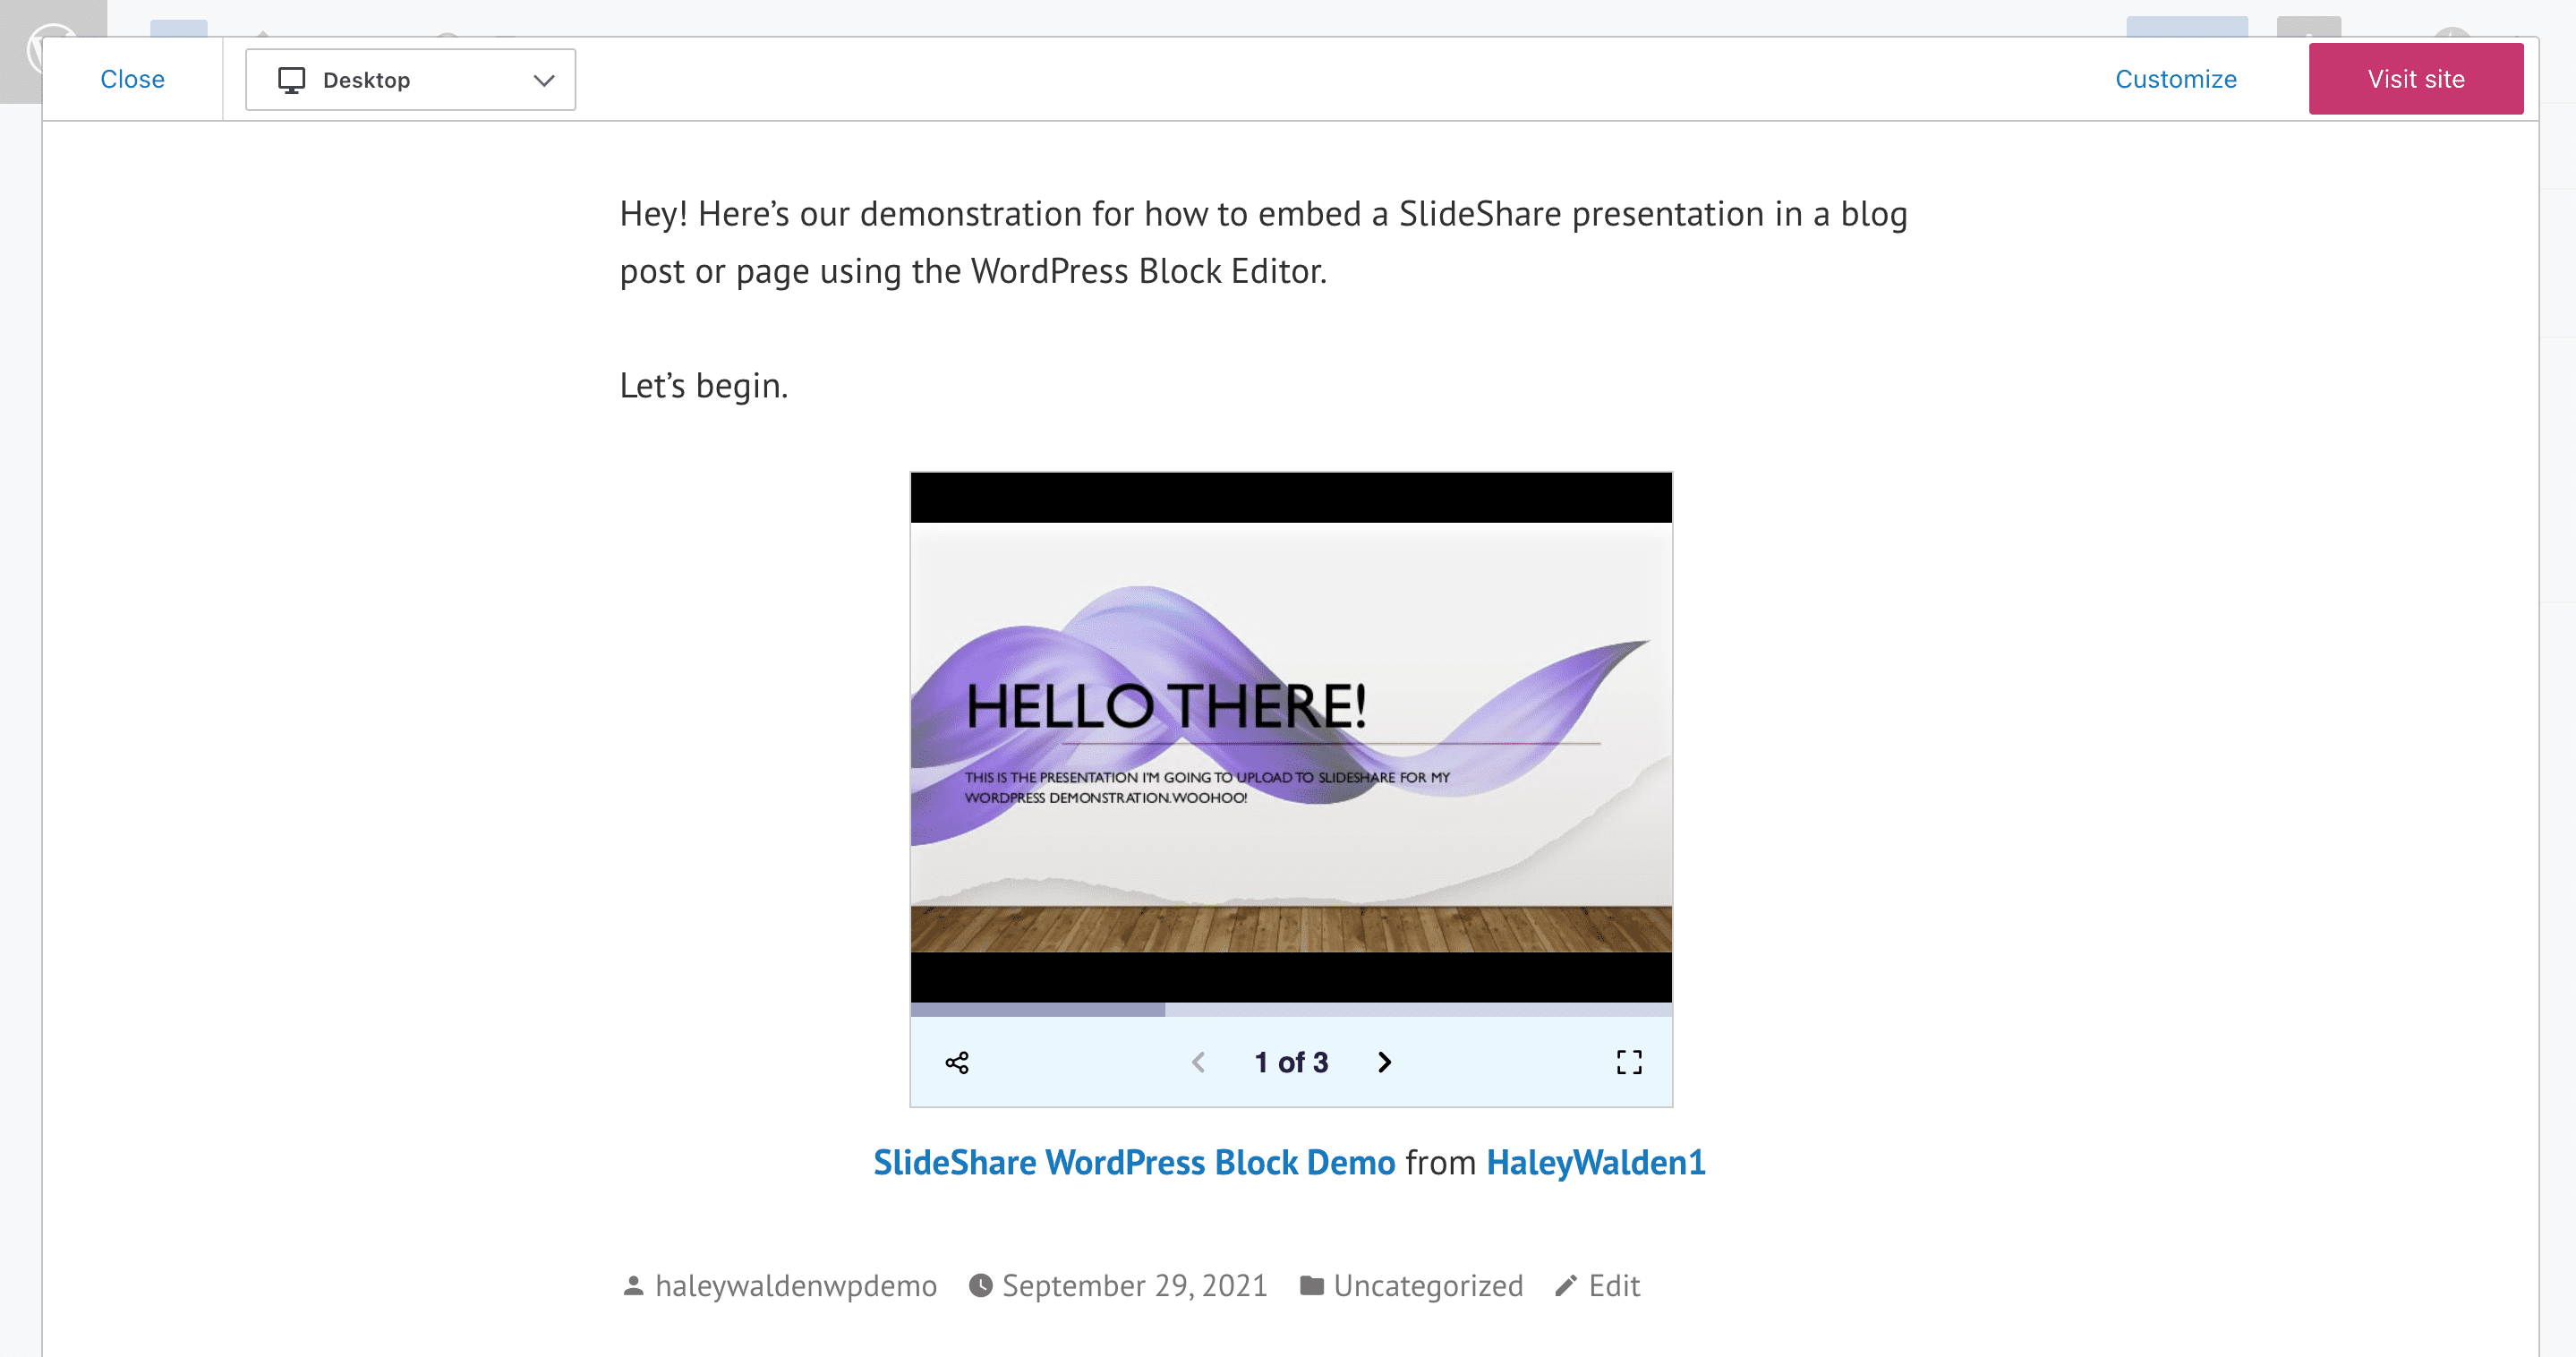Click the author person icon

coord(633,1286)
